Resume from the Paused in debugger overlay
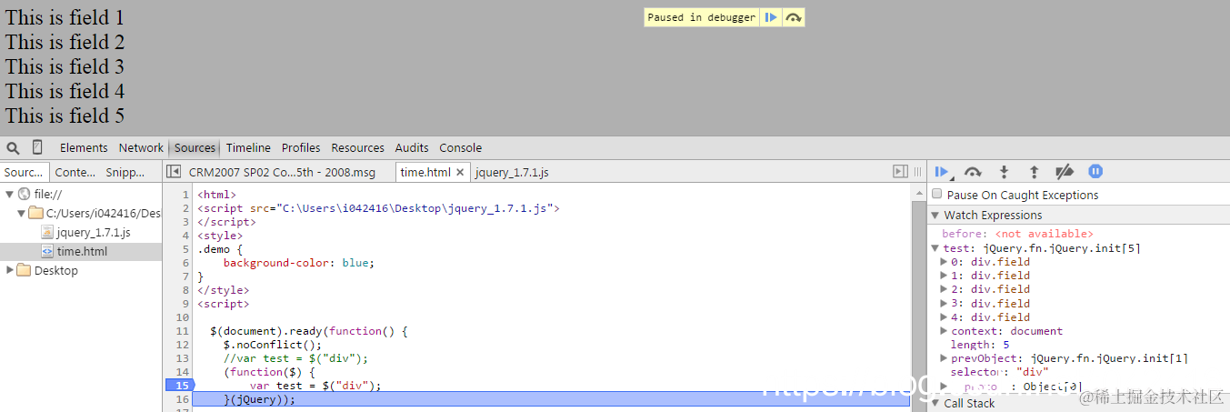Screen dimensions: 1230x412 [x=771, y=17]
